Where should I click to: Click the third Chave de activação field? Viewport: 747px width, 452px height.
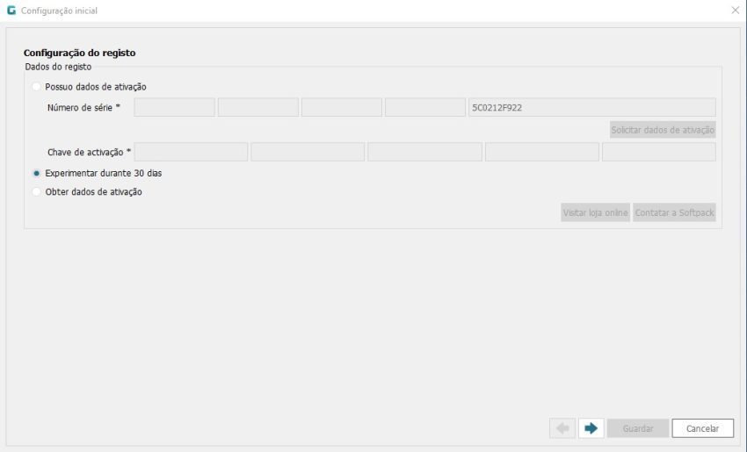coord(424,153)
